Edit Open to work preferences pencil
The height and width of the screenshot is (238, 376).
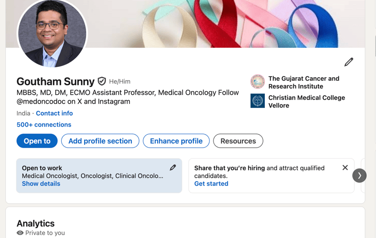(173, 168)
